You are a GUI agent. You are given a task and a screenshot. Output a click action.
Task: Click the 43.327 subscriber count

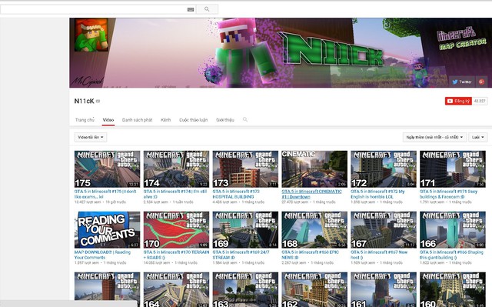coord(480,101)
